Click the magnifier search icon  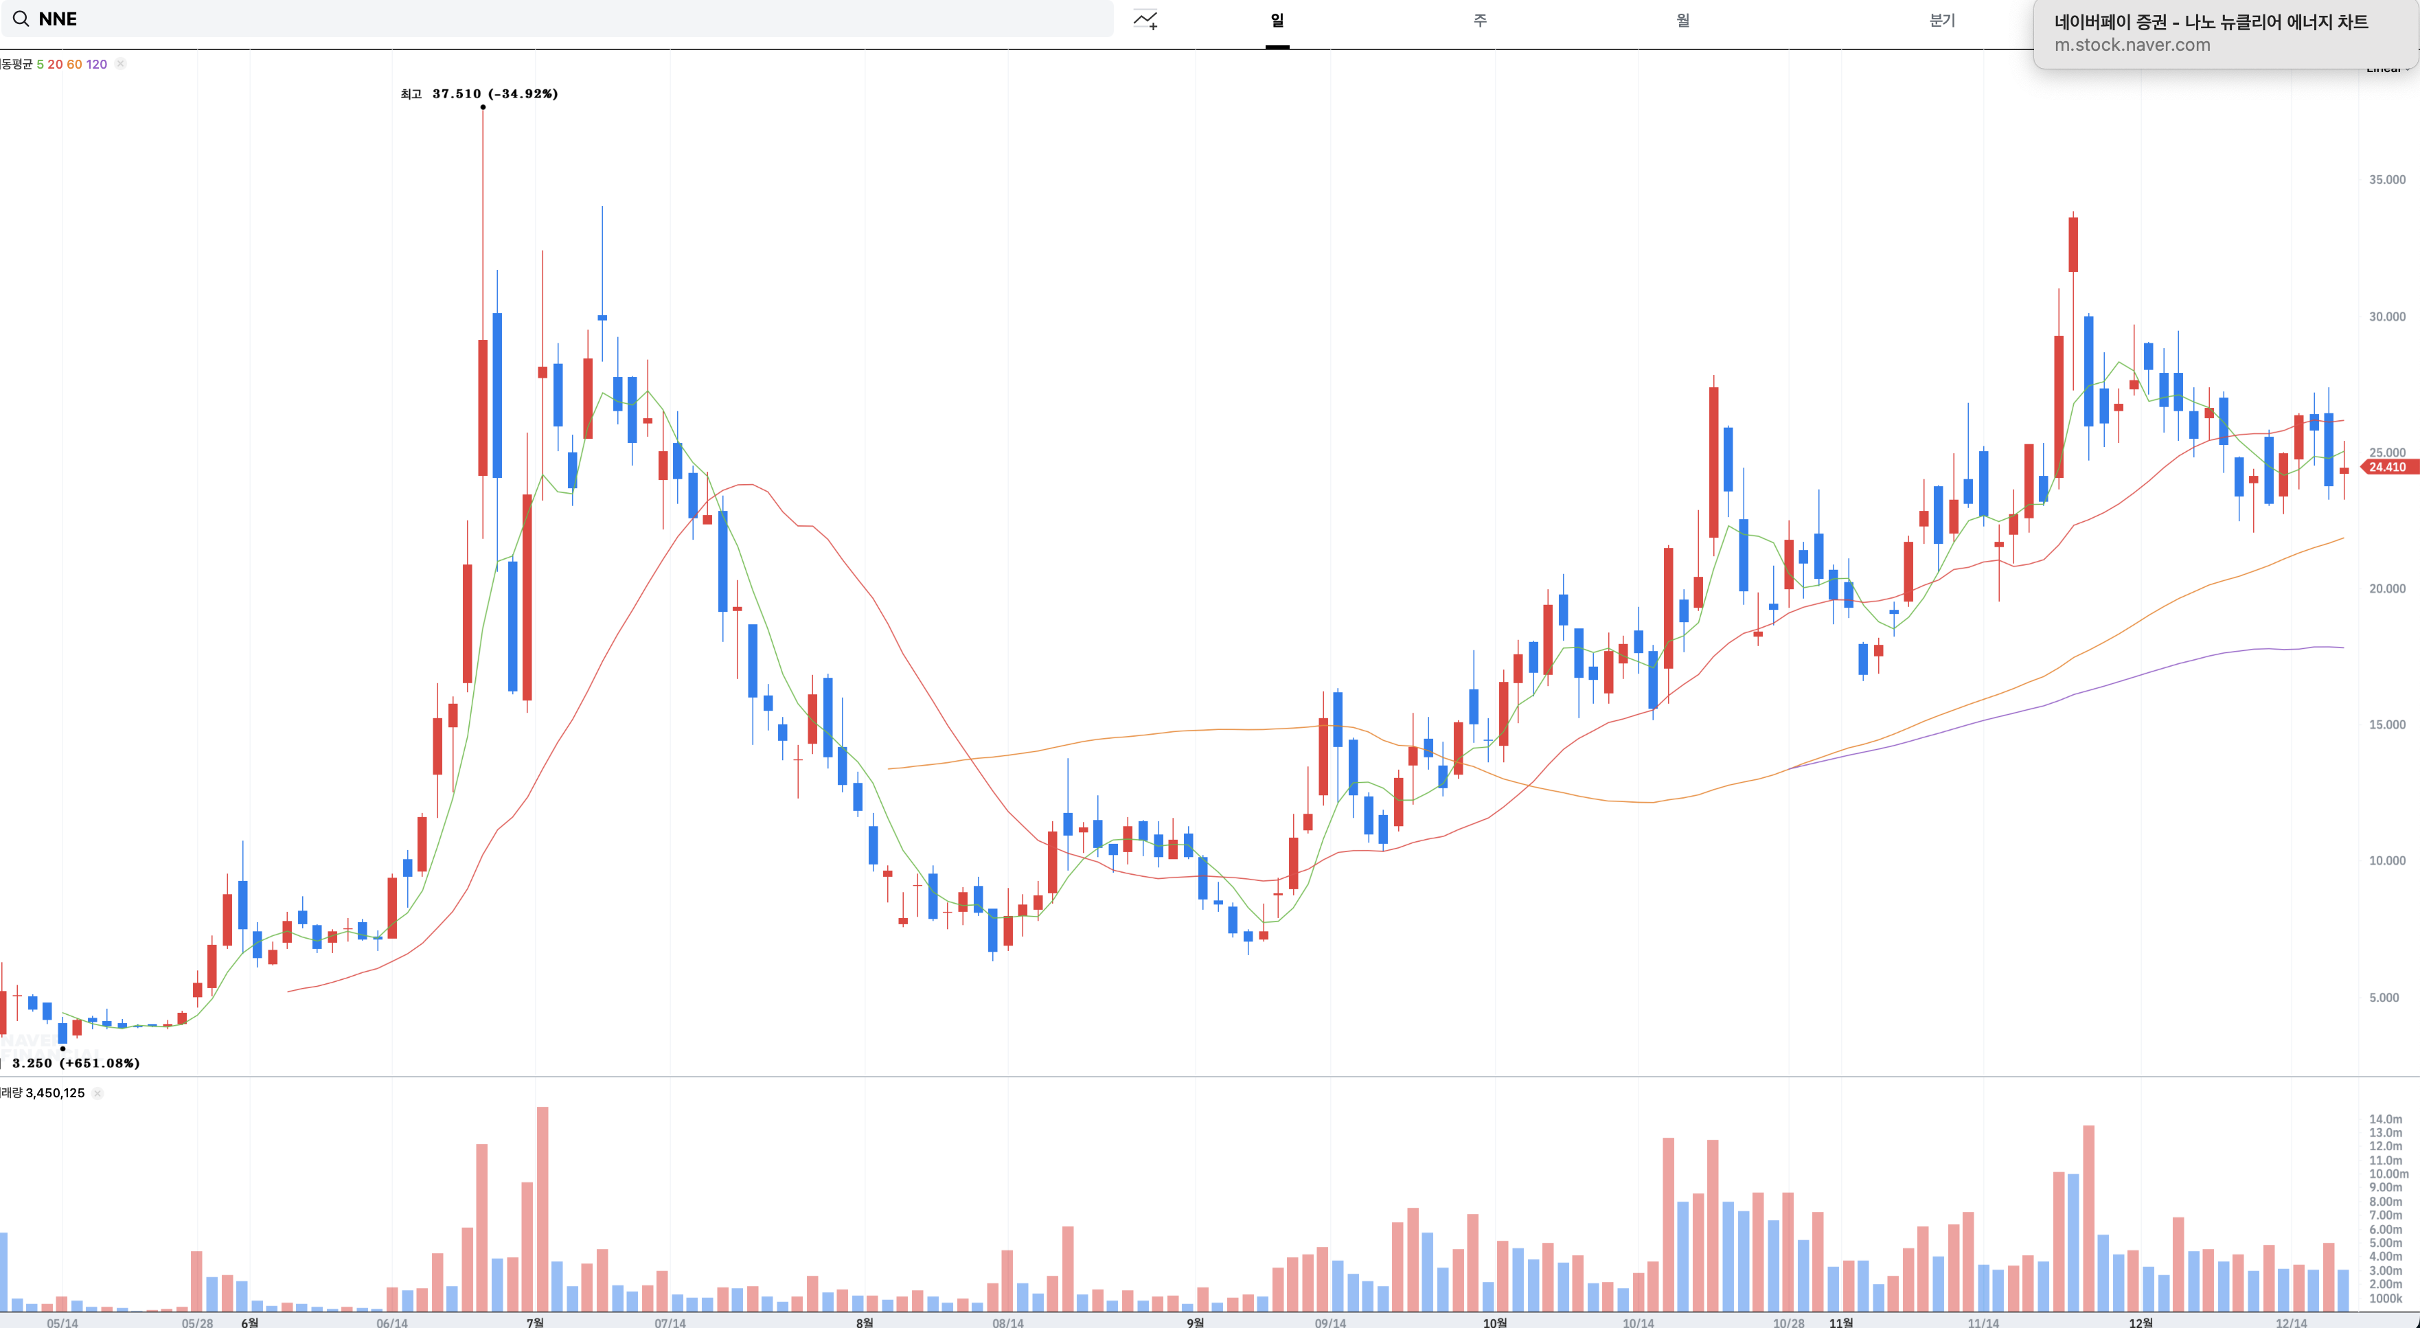coord(20,19)
